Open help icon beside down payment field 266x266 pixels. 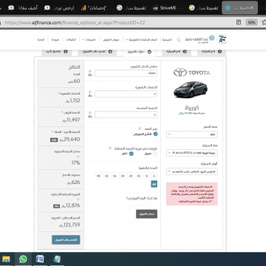(x=90, y=112)
